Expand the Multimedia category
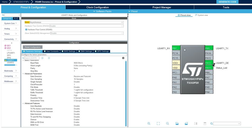 point(10,71)
